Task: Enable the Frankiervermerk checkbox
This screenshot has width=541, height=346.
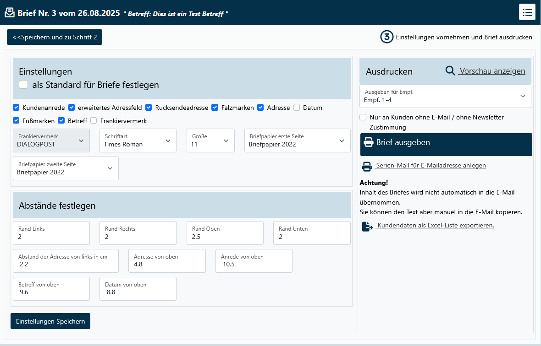Action: click(94, 121)
